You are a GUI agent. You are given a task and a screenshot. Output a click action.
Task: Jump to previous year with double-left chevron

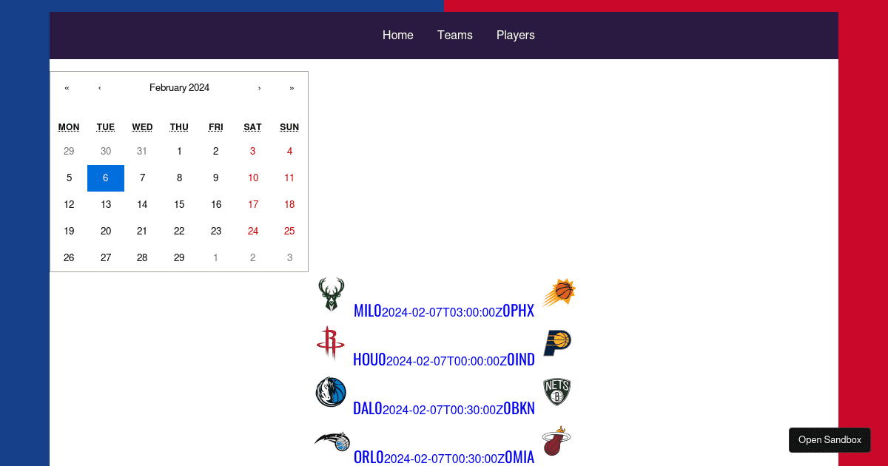(67, 87)
